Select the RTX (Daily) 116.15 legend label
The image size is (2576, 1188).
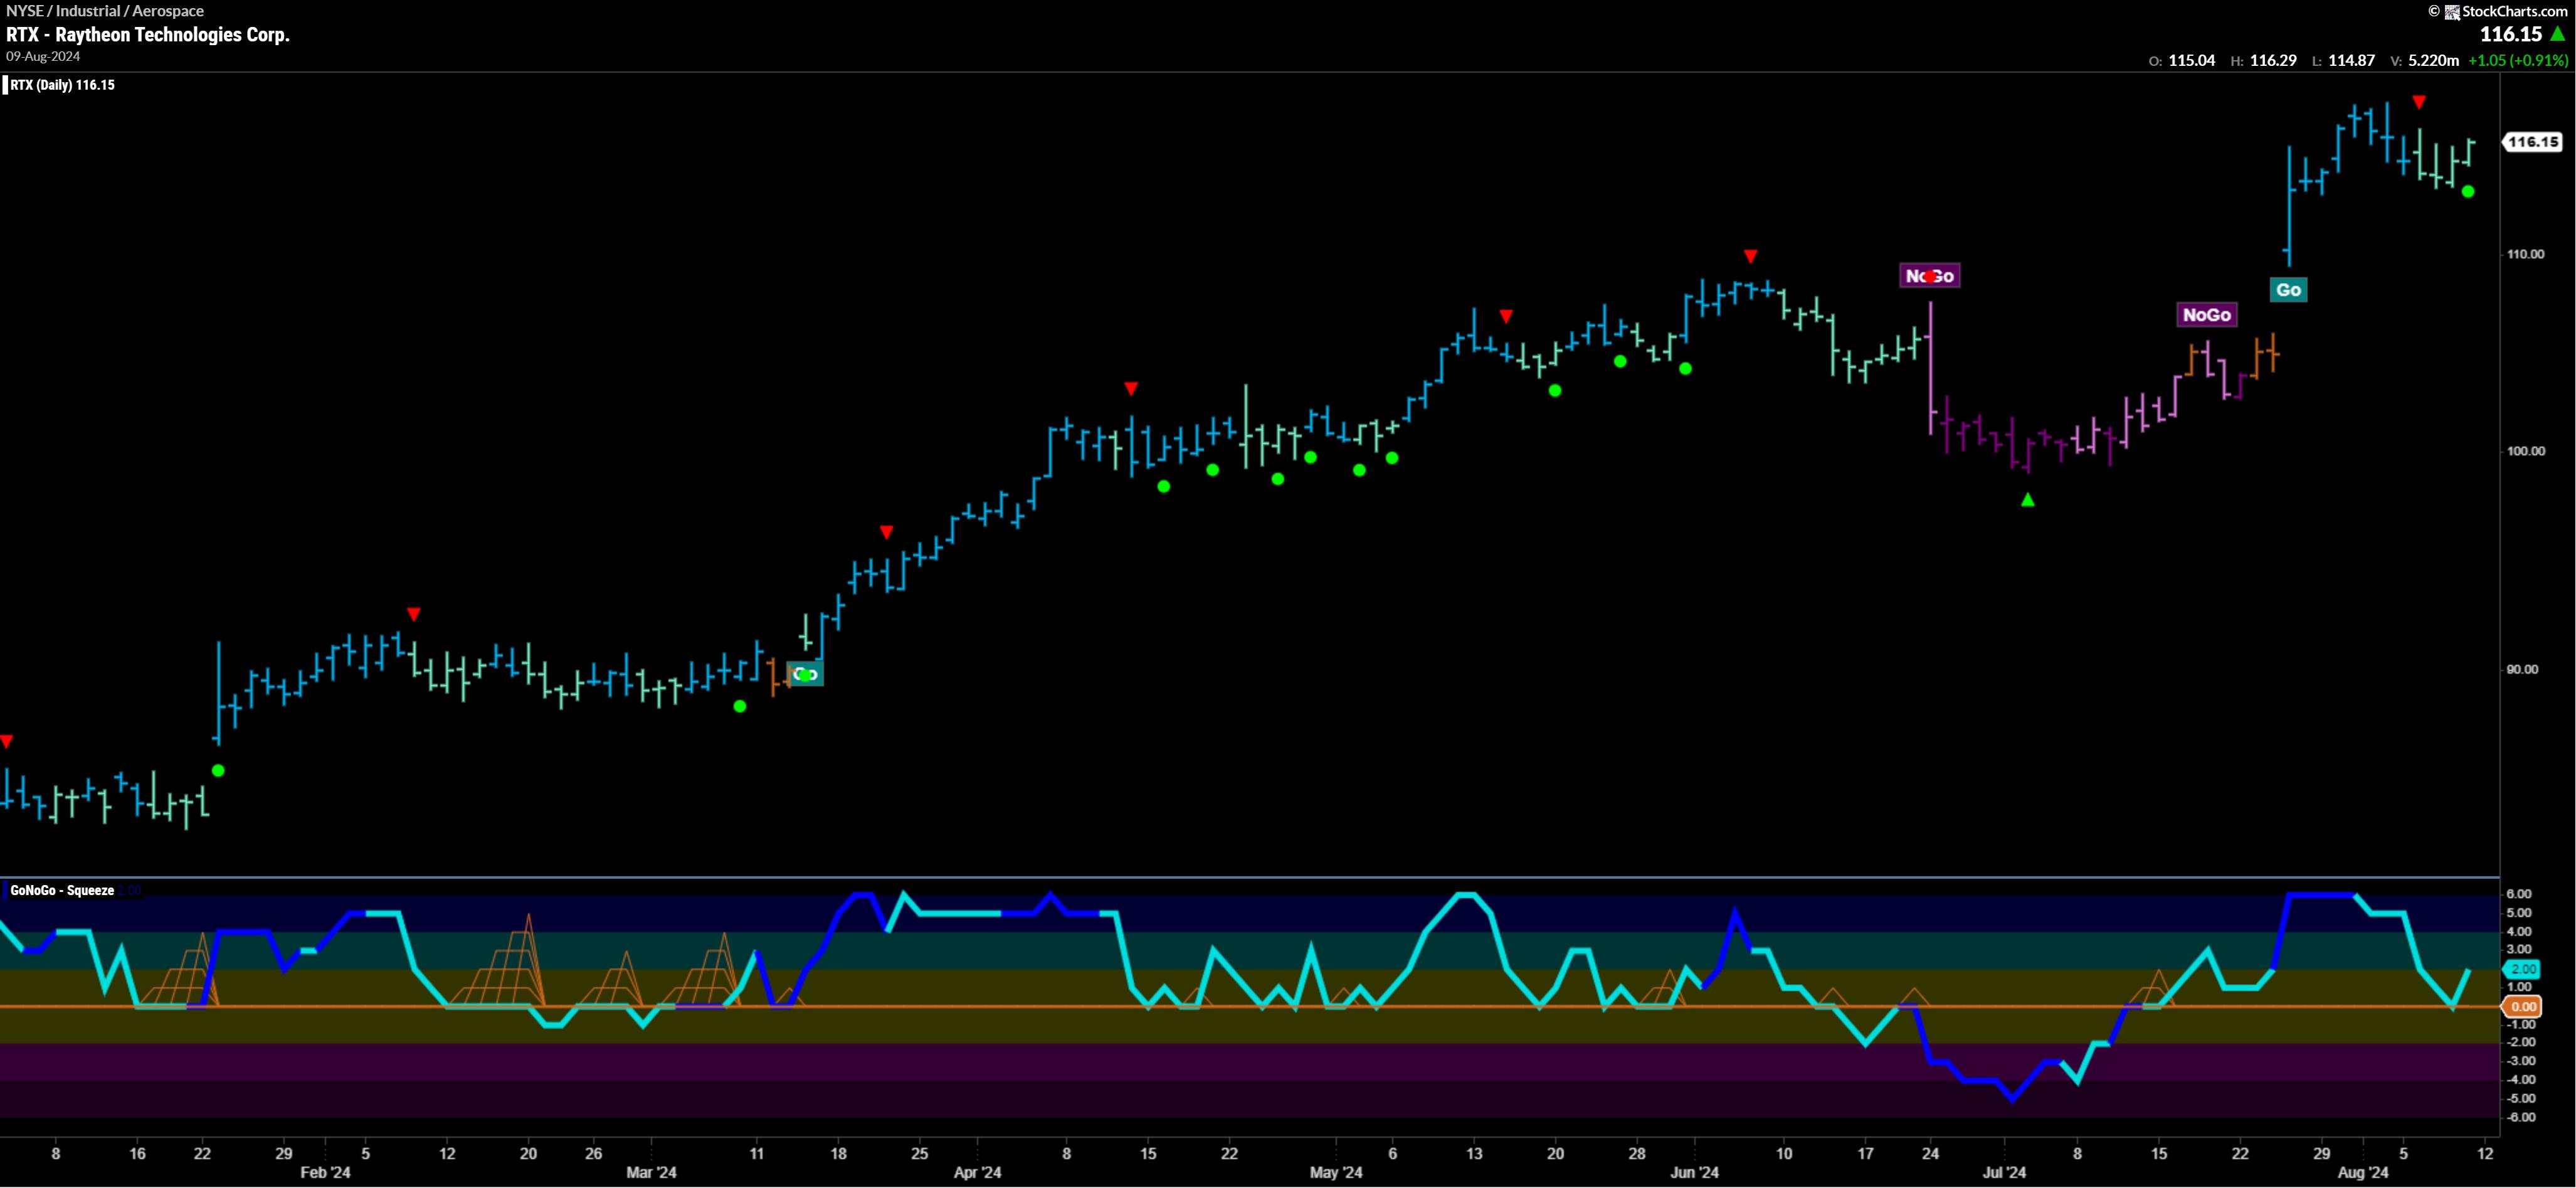(62, 85)
